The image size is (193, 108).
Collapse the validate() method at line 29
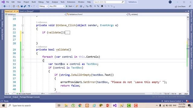click(x=23, y=50)
